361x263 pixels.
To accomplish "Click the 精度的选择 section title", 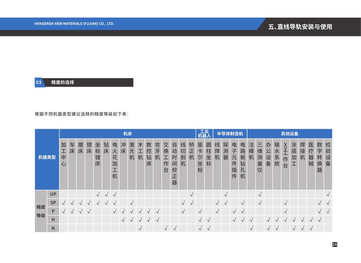I will [x=63, y=82].
